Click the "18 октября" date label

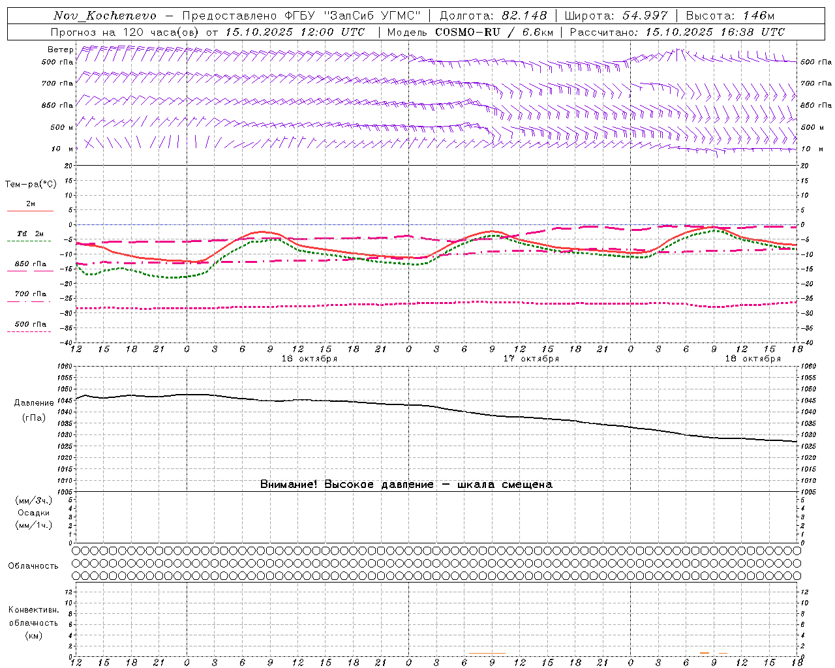753,359
